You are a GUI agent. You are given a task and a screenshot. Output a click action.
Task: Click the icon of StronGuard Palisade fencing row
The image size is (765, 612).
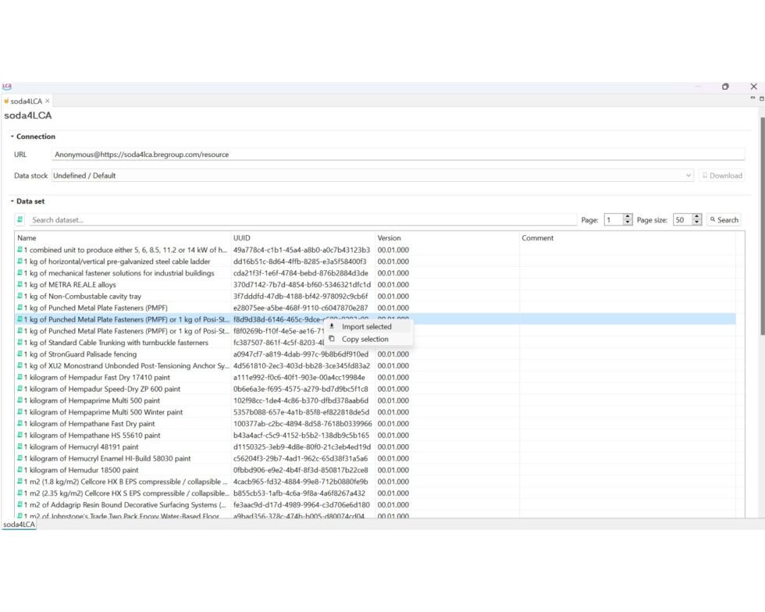pos(20,354)
